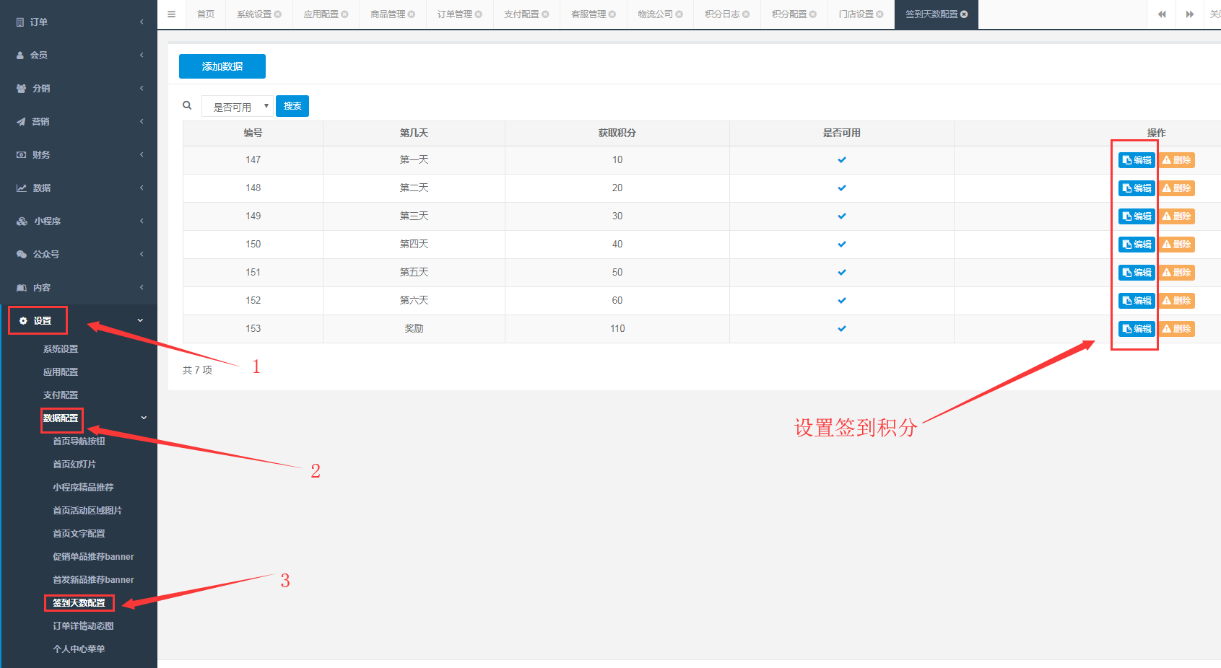Click 编辑 for the 第一天 row
1221x668 pixels.
click(x=1137, y=160)
